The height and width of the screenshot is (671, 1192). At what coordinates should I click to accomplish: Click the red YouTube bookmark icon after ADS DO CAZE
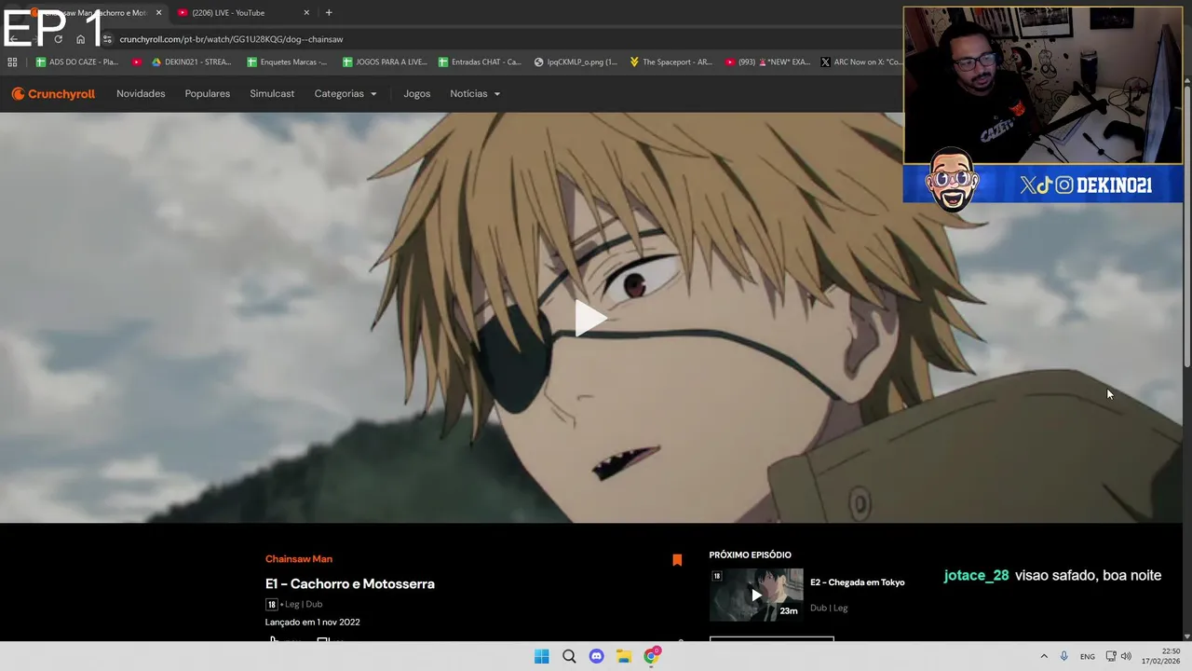tap(137, 62)
